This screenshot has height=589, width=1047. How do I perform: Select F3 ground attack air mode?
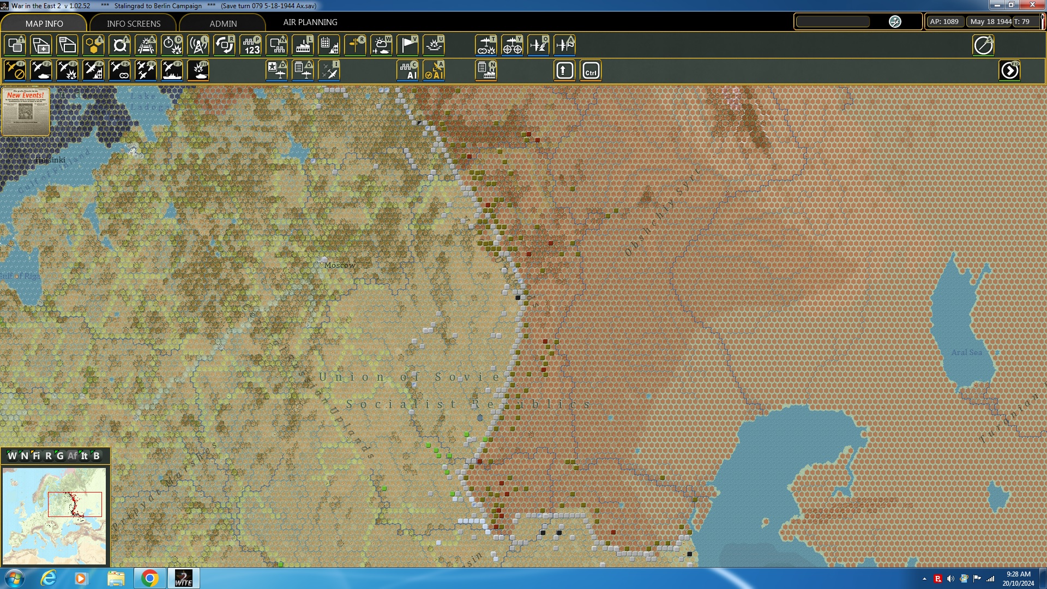(x=67, y=71)
